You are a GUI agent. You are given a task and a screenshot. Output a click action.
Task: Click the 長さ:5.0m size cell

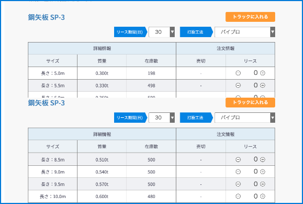point(53,73)
